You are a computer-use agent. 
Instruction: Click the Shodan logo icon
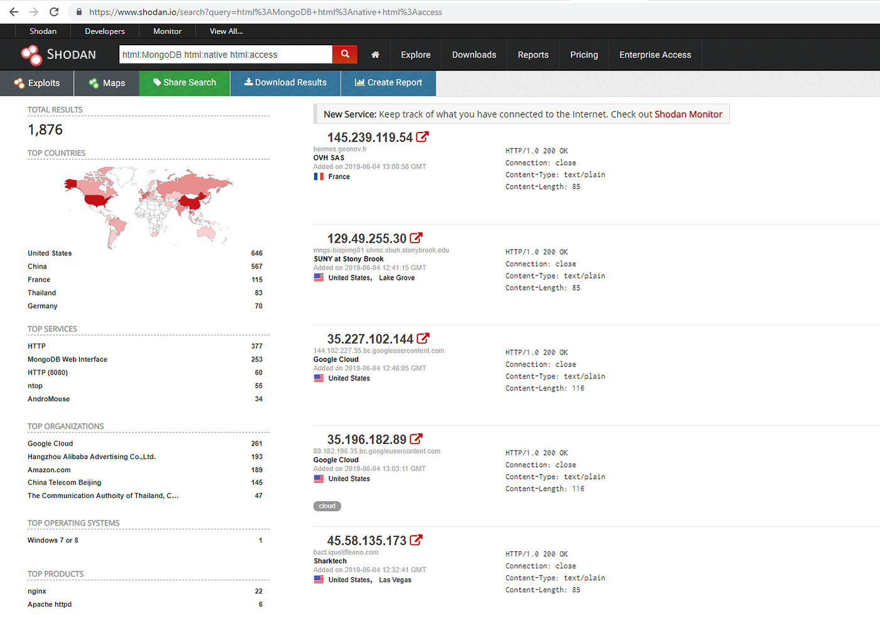(x=31, y=55)
